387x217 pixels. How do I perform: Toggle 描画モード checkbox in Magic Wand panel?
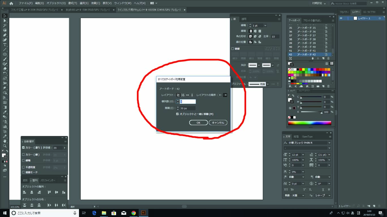pos(23,172)
